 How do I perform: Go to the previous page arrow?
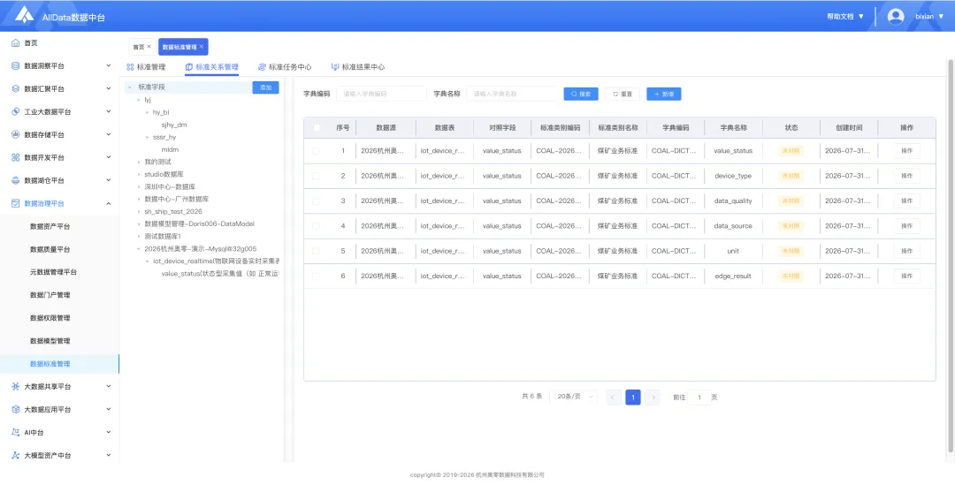pyautogui.click(x=614, y=398)
